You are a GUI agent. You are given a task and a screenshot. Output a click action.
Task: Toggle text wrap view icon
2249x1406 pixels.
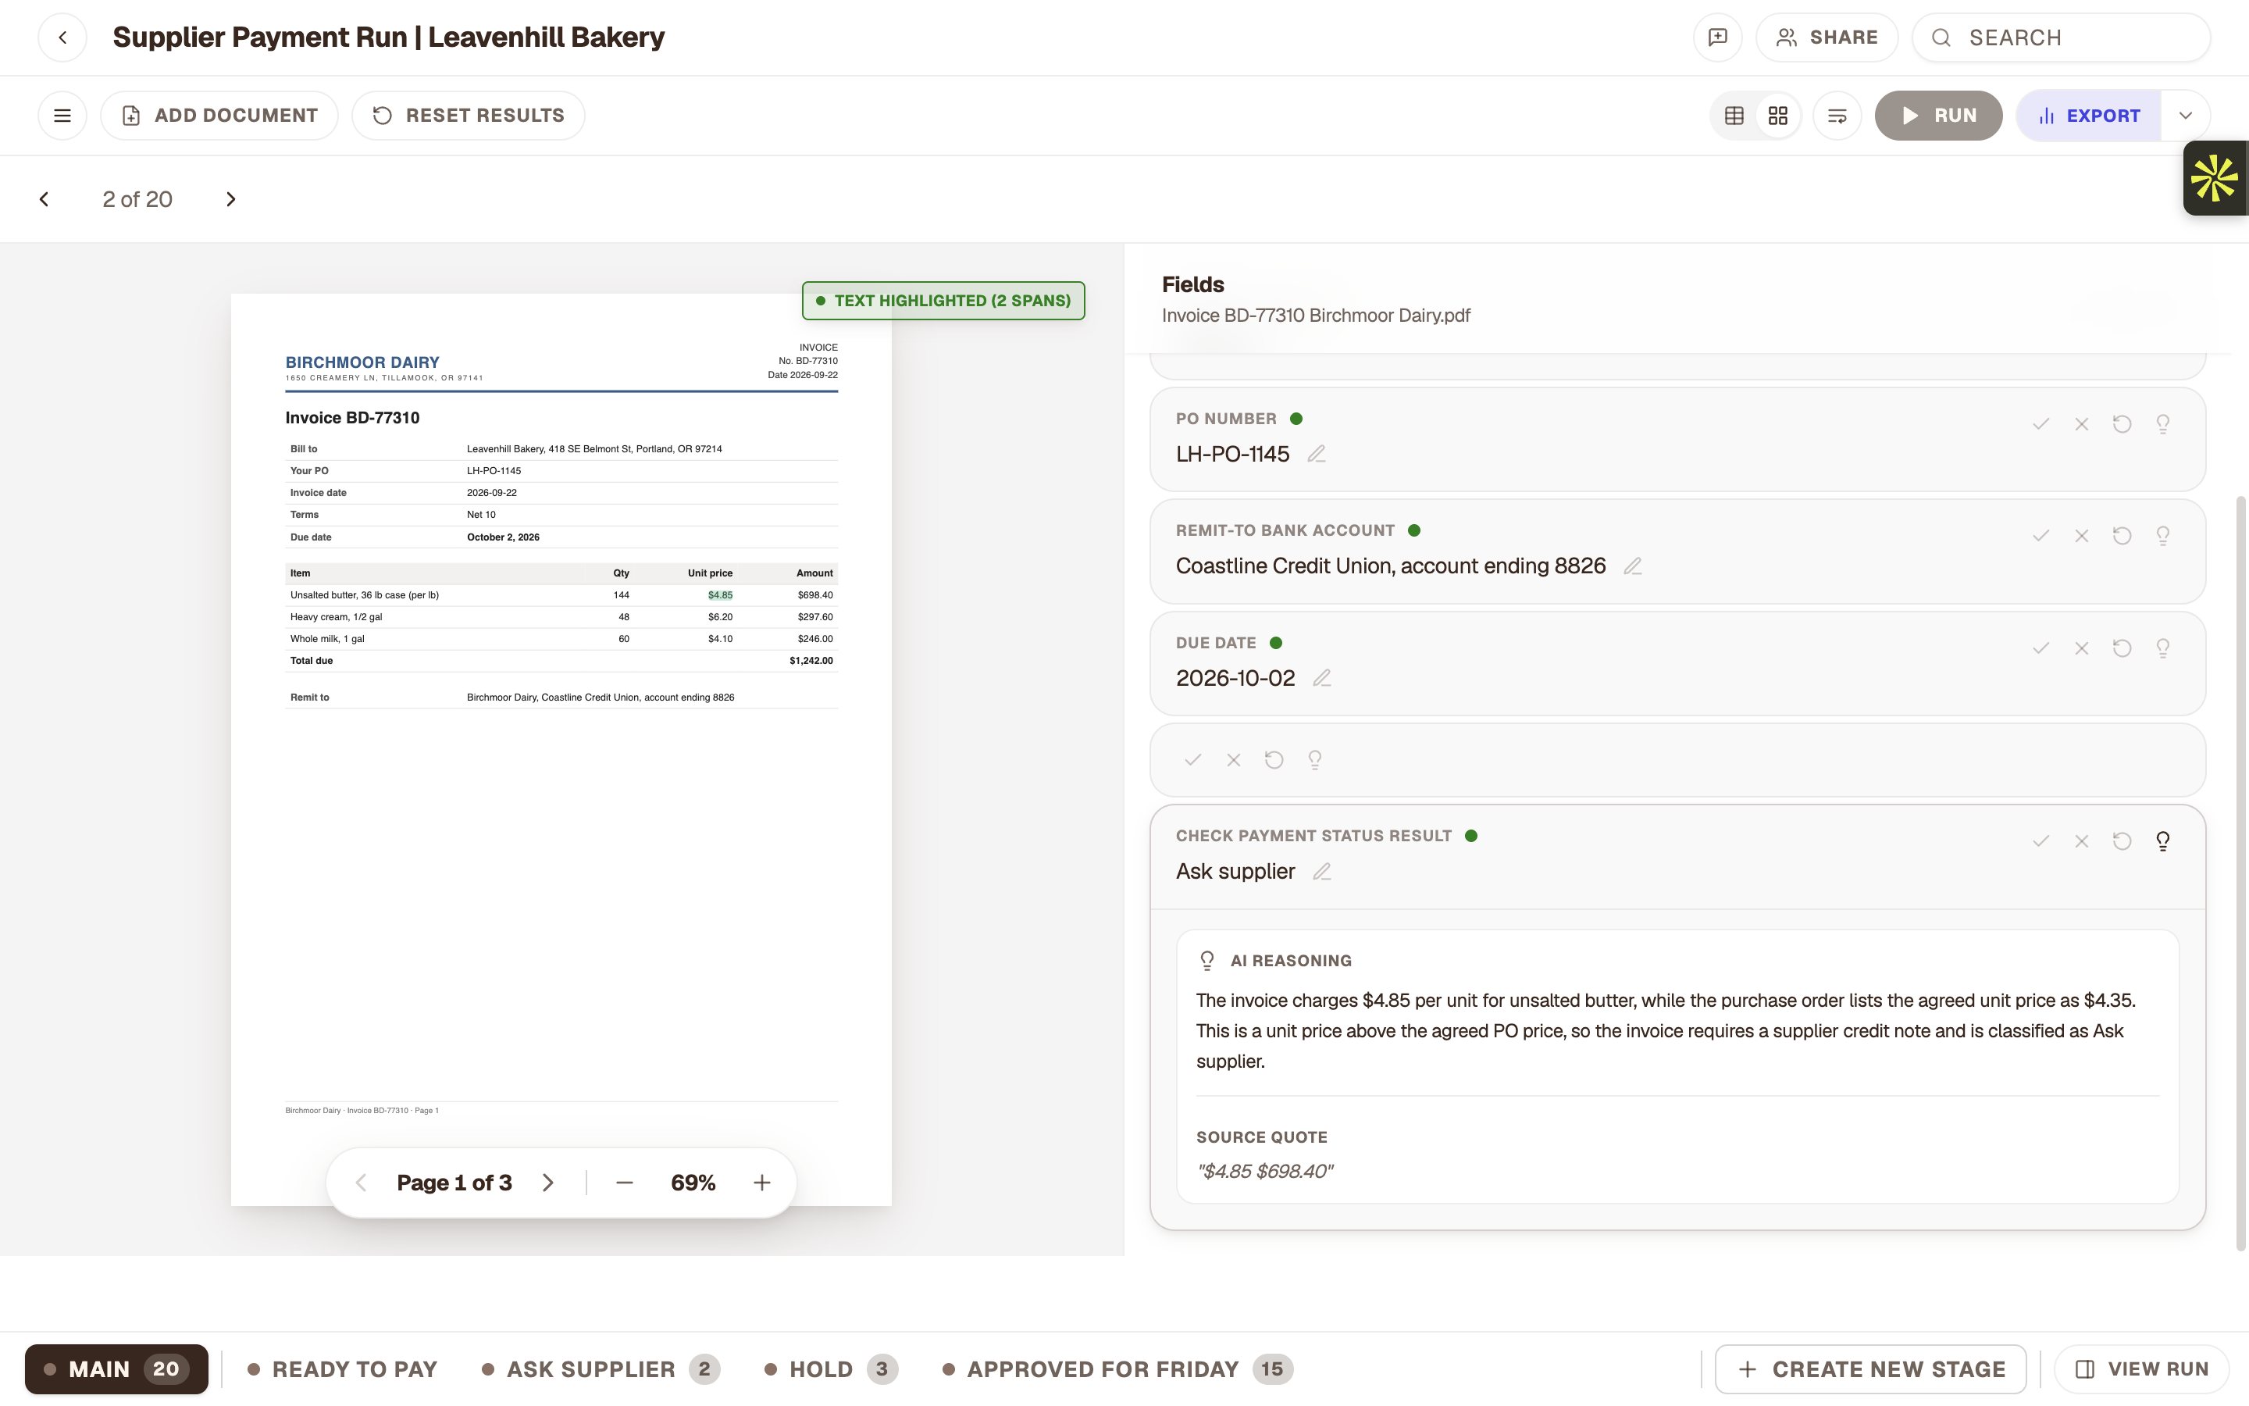(1837, 116)
